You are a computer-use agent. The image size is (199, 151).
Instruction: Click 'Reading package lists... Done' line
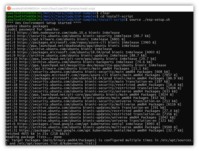coord(34,137)
